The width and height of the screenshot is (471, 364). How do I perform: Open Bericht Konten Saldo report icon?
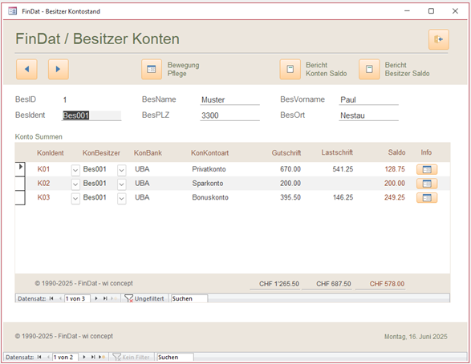(290, 69)
